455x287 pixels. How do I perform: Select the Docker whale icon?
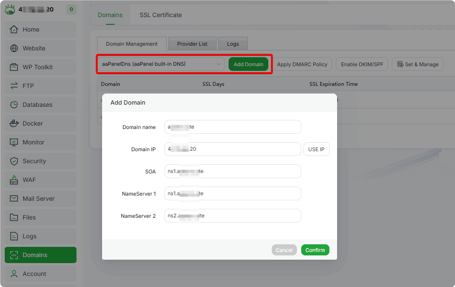(14, 123)
